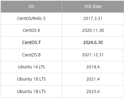
Task: Select the CentOS/RHEL 5 cell
Action: tap(31, 19)
